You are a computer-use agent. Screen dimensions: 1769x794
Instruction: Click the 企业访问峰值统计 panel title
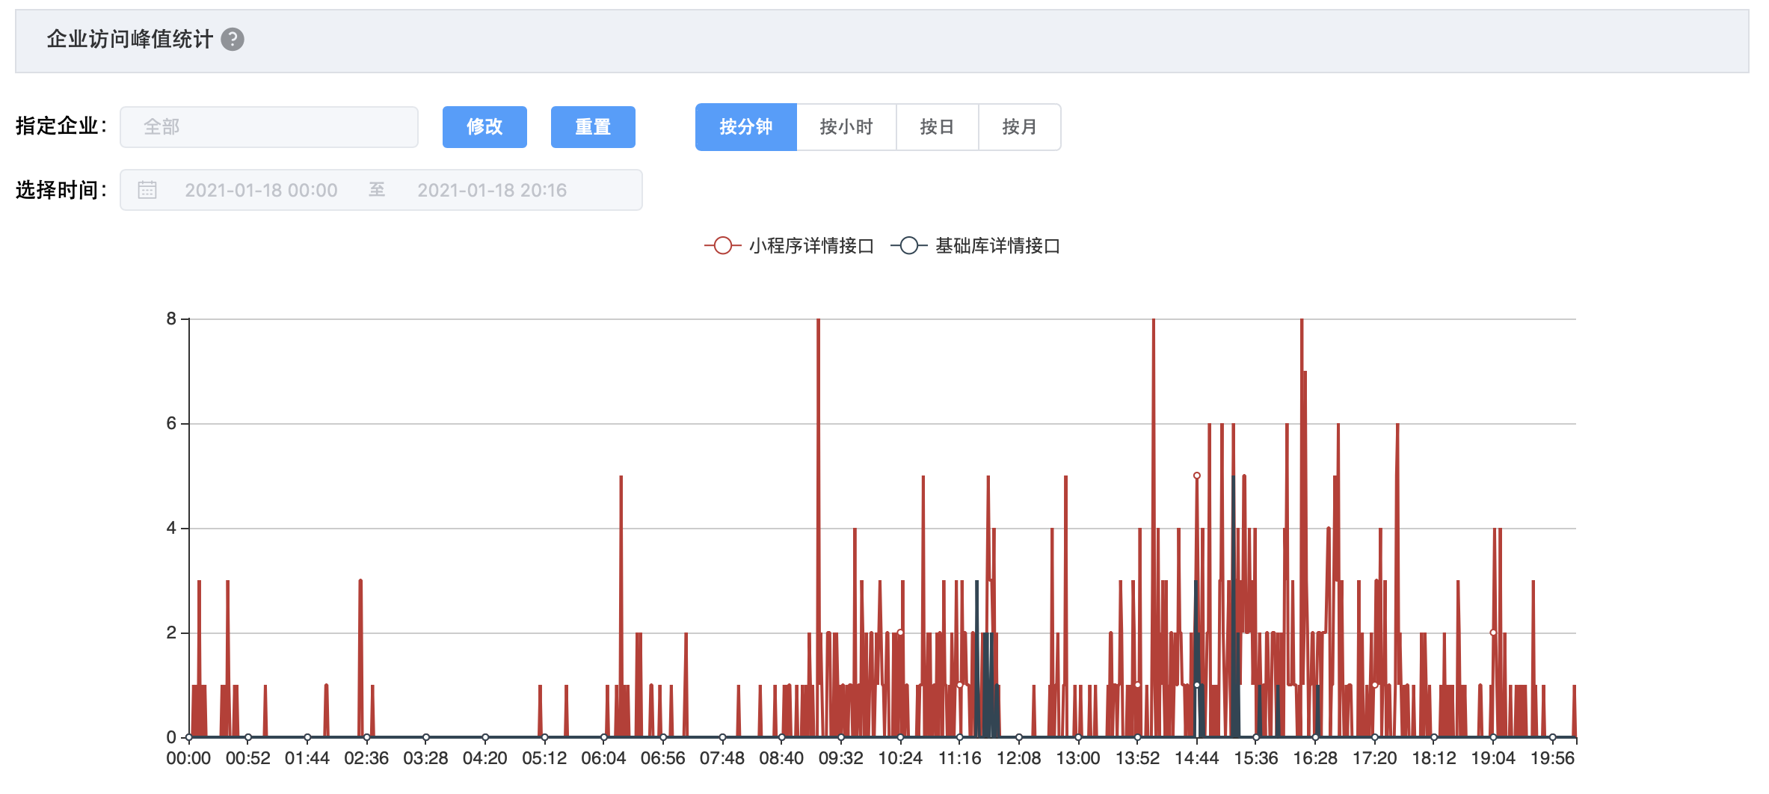tap(129, 39)
